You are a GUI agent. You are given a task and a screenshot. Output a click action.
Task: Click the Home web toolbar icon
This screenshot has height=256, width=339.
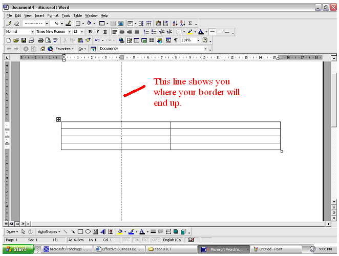(43, 49)
